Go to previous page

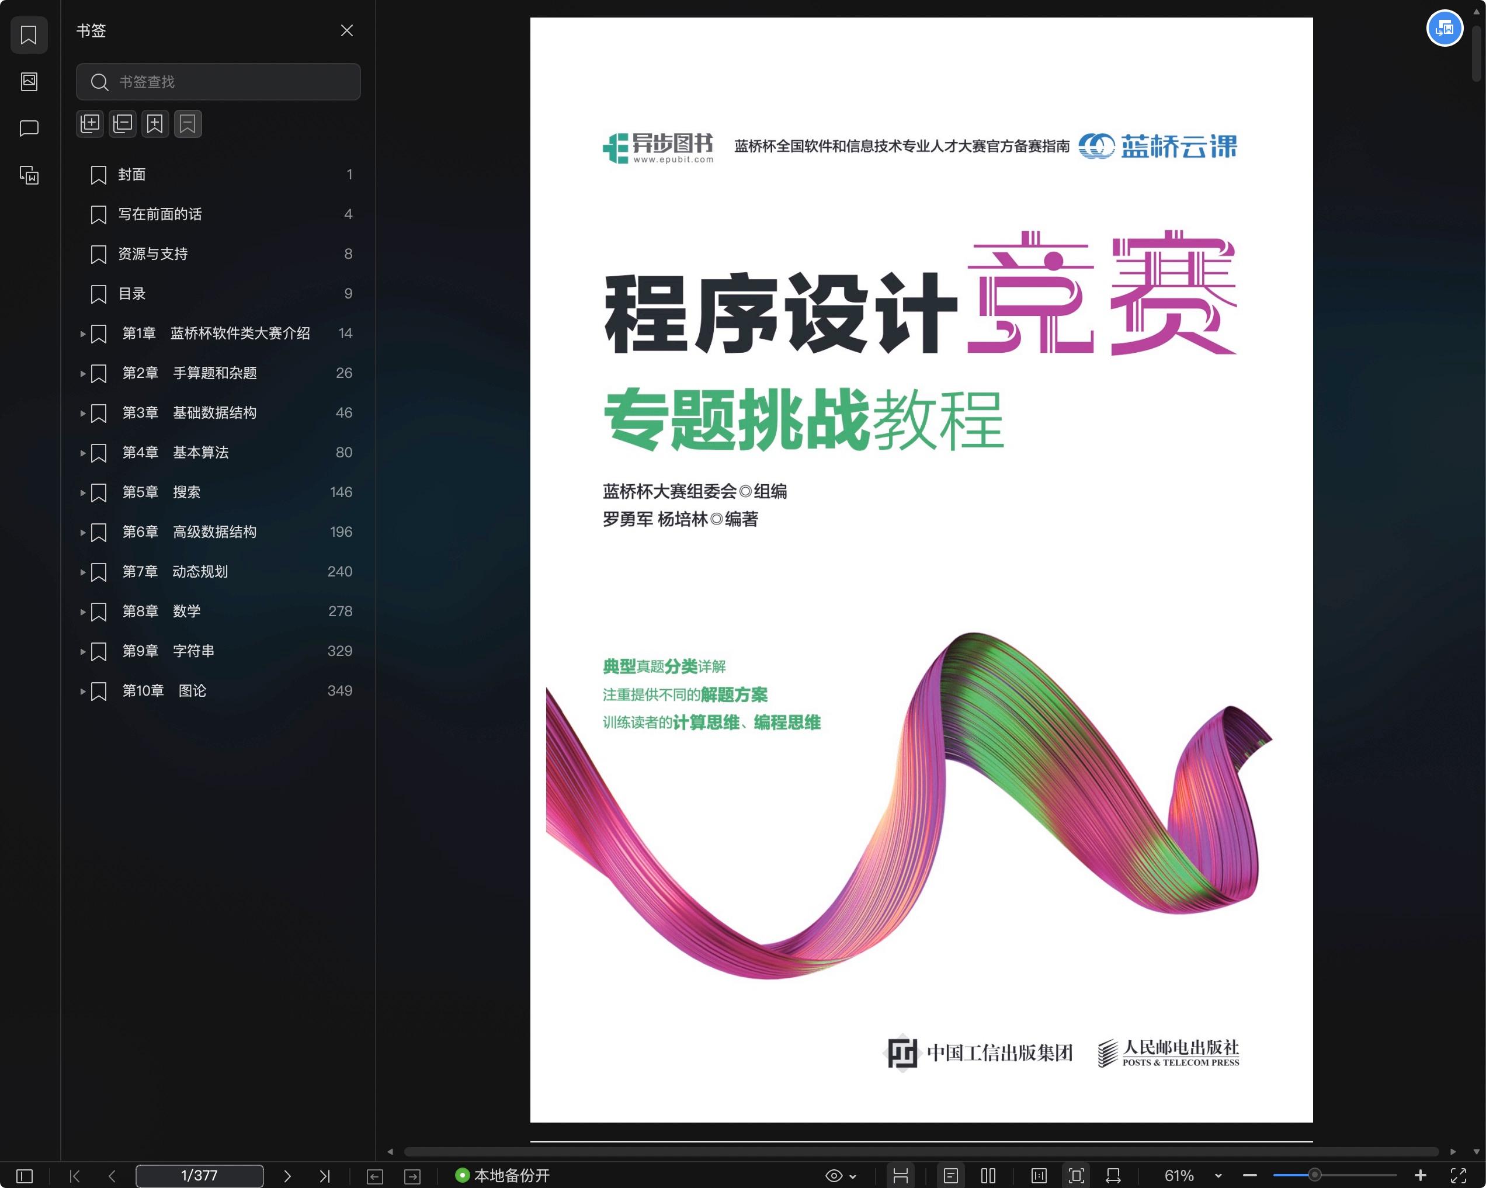[112, 1176]
